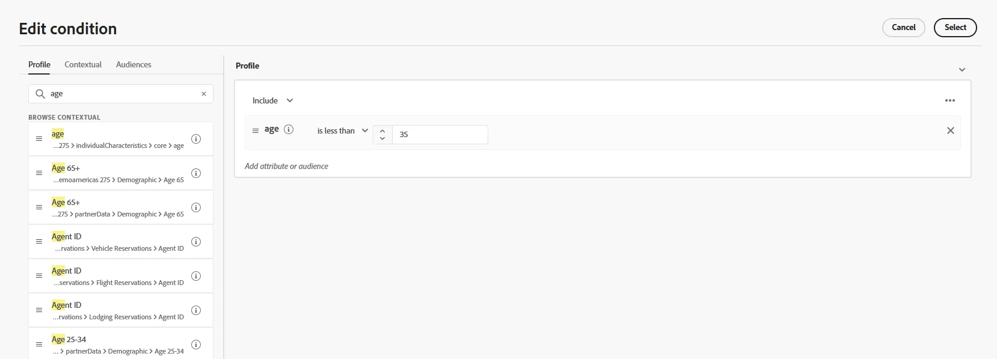Viewport: 997px width, 359px height.
Task: Switch to the Audiences tab
Action: [x=133, y=64]
